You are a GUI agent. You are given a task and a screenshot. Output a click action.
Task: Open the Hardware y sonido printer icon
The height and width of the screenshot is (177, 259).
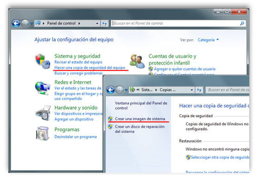coord(43,113)
